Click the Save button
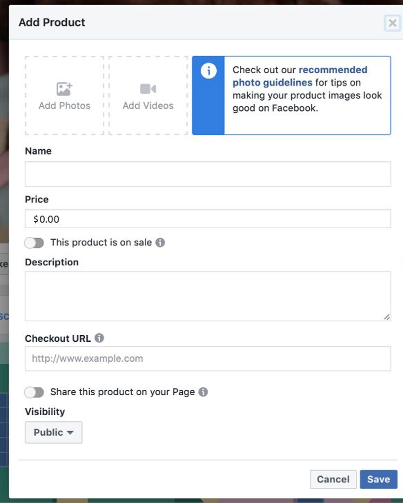The image size is (403, 503). point(378,479)
